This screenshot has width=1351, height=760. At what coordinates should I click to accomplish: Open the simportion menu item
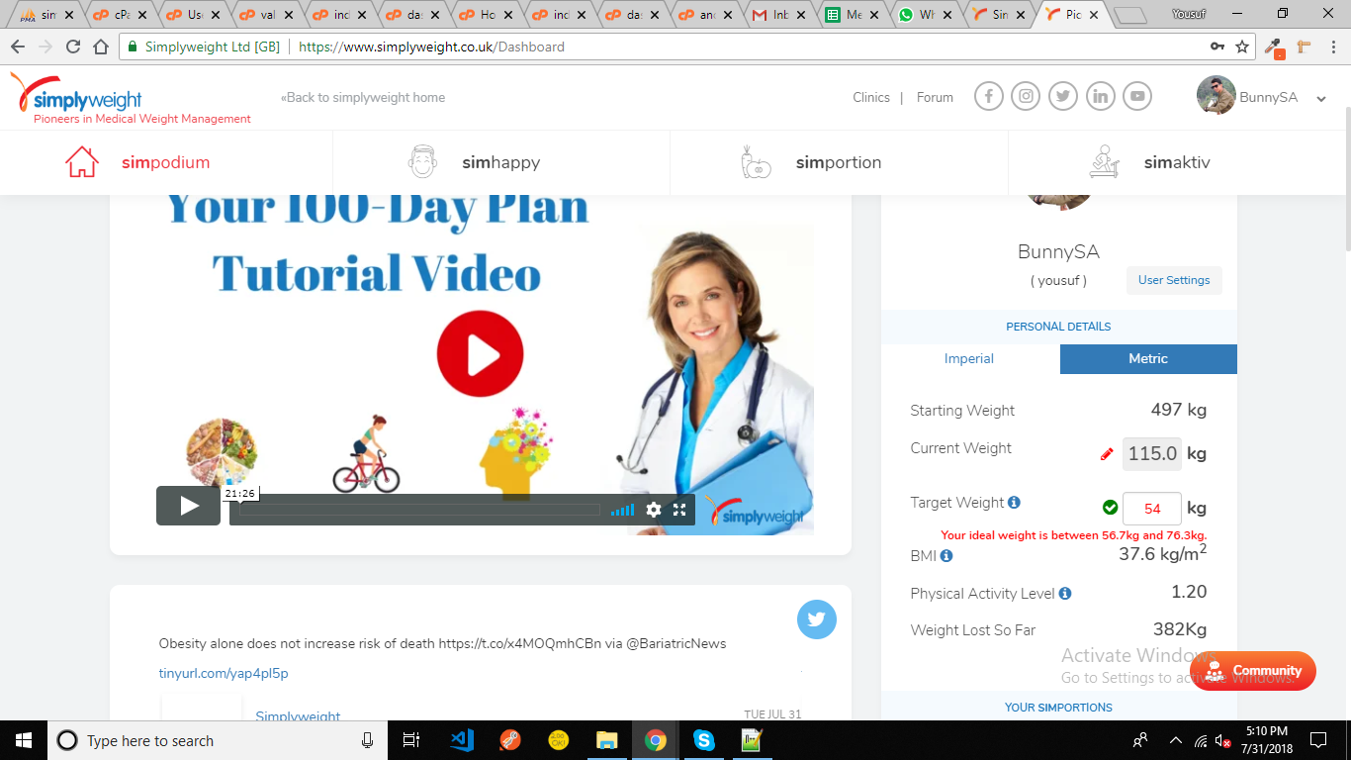click(839, 162)
